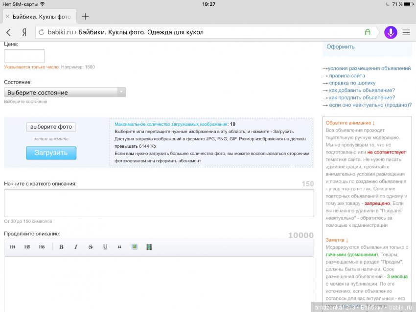Click the blue "Загрузить" button

51,153
